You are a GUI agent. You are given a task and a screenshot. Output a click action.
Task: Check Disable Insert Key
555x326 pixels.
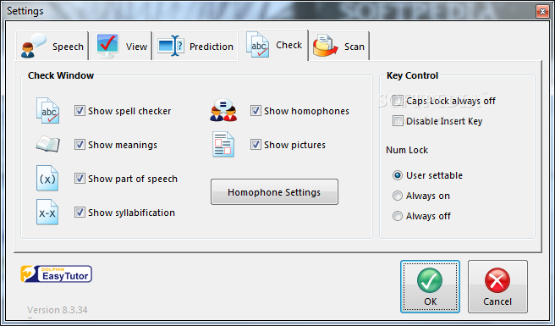(x=398, y=121)
